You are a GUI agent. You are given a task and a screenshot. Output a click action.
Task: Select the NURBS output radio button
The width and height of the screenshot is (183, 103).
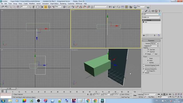coord(148,63)
